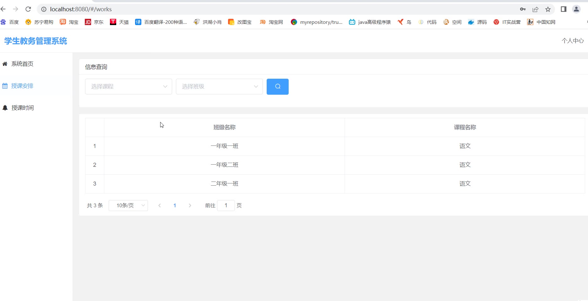Click 语文 in the 二年级一班 row
Screen dimensions: 588x301
[465, 184]
